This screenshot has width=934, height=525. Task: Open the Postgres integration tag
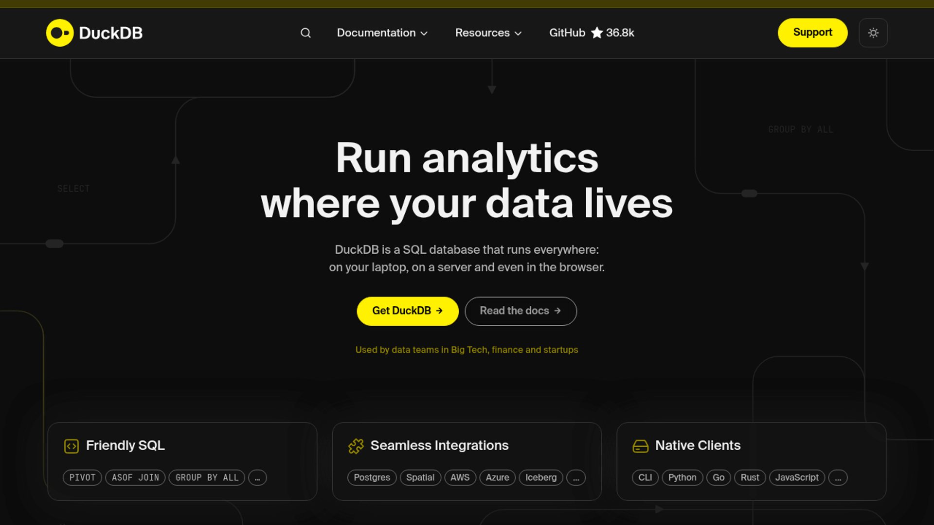tap(372, 478)
